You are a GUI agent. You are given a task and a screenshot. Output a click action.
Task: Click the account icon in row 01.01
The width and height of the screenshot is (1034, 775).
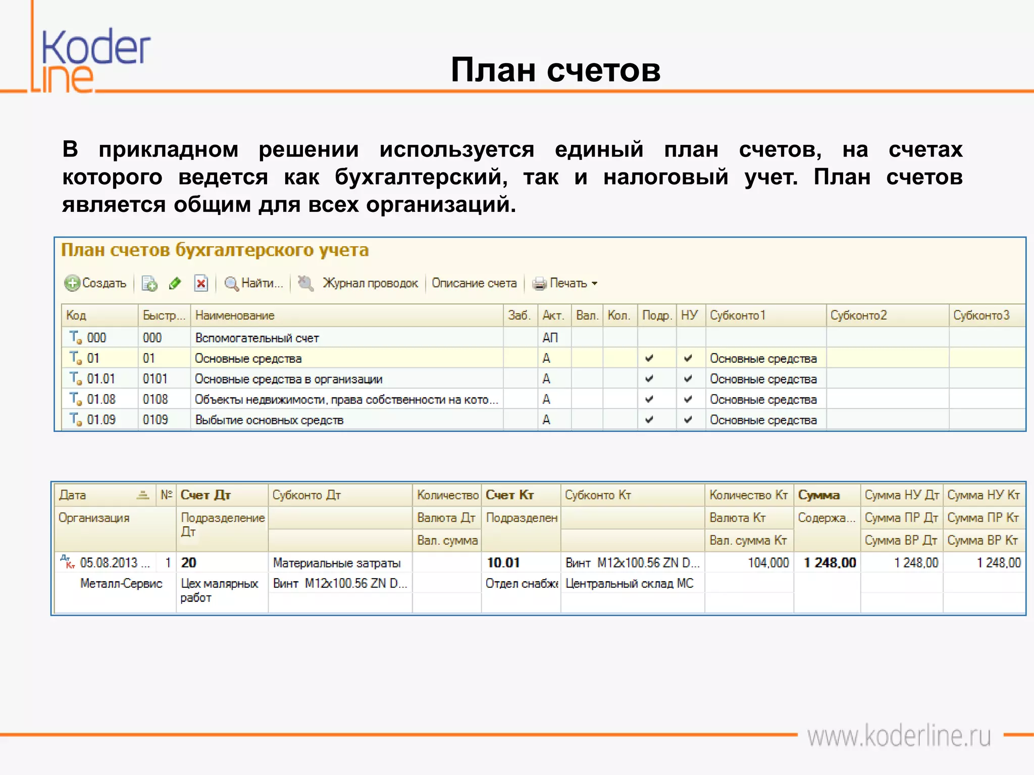[x=75, y=378]
